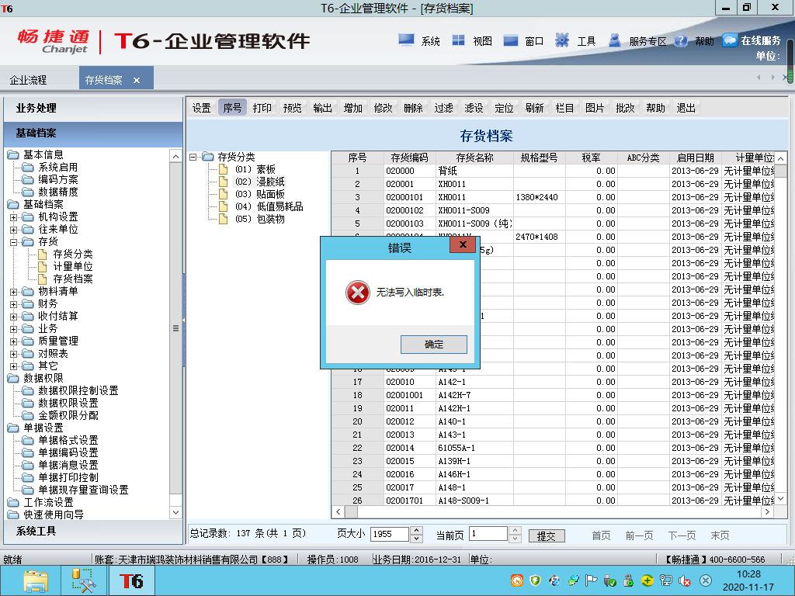The image size is (795, 596).
Task: Open the 系统工具 panel section
Action: (93, 531)
